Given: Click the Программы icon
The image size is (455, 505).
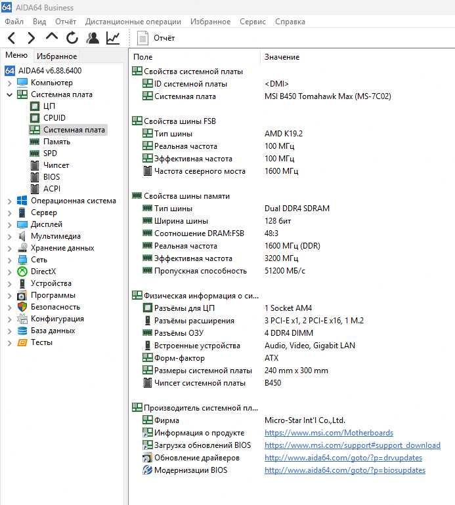Looking at the screenshot, I should click(22, 295).
